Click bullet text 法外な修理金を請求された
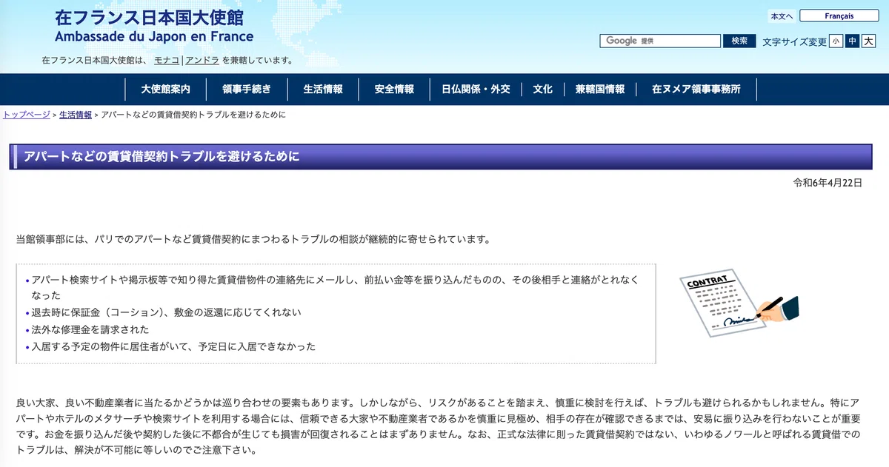 tap(90, 329)
